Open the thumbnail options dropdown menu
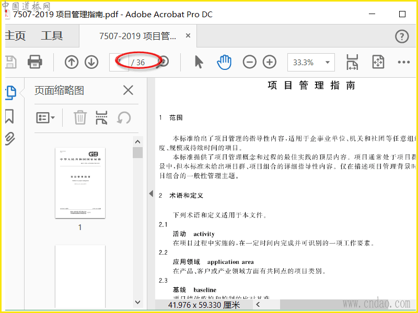 click(45, 117)
